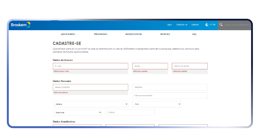This screenshot has width=260, height=136.
Task: Open the Quem Somos menu
Action: point(68,34)
